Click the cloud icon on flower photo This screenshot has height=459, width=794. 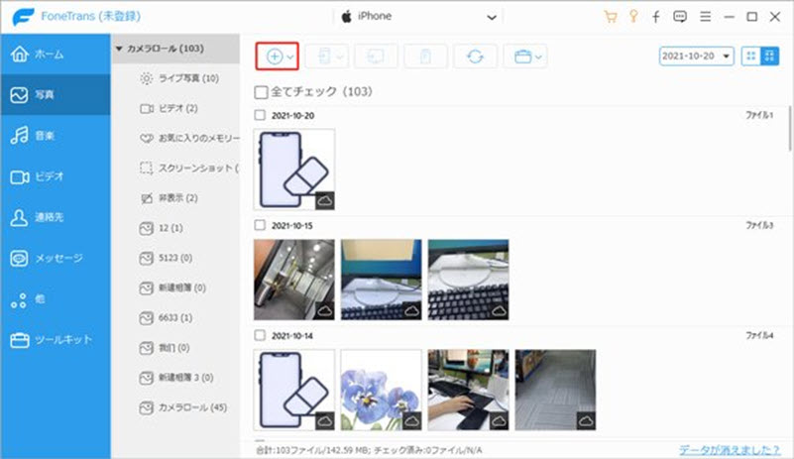(412, 420)
